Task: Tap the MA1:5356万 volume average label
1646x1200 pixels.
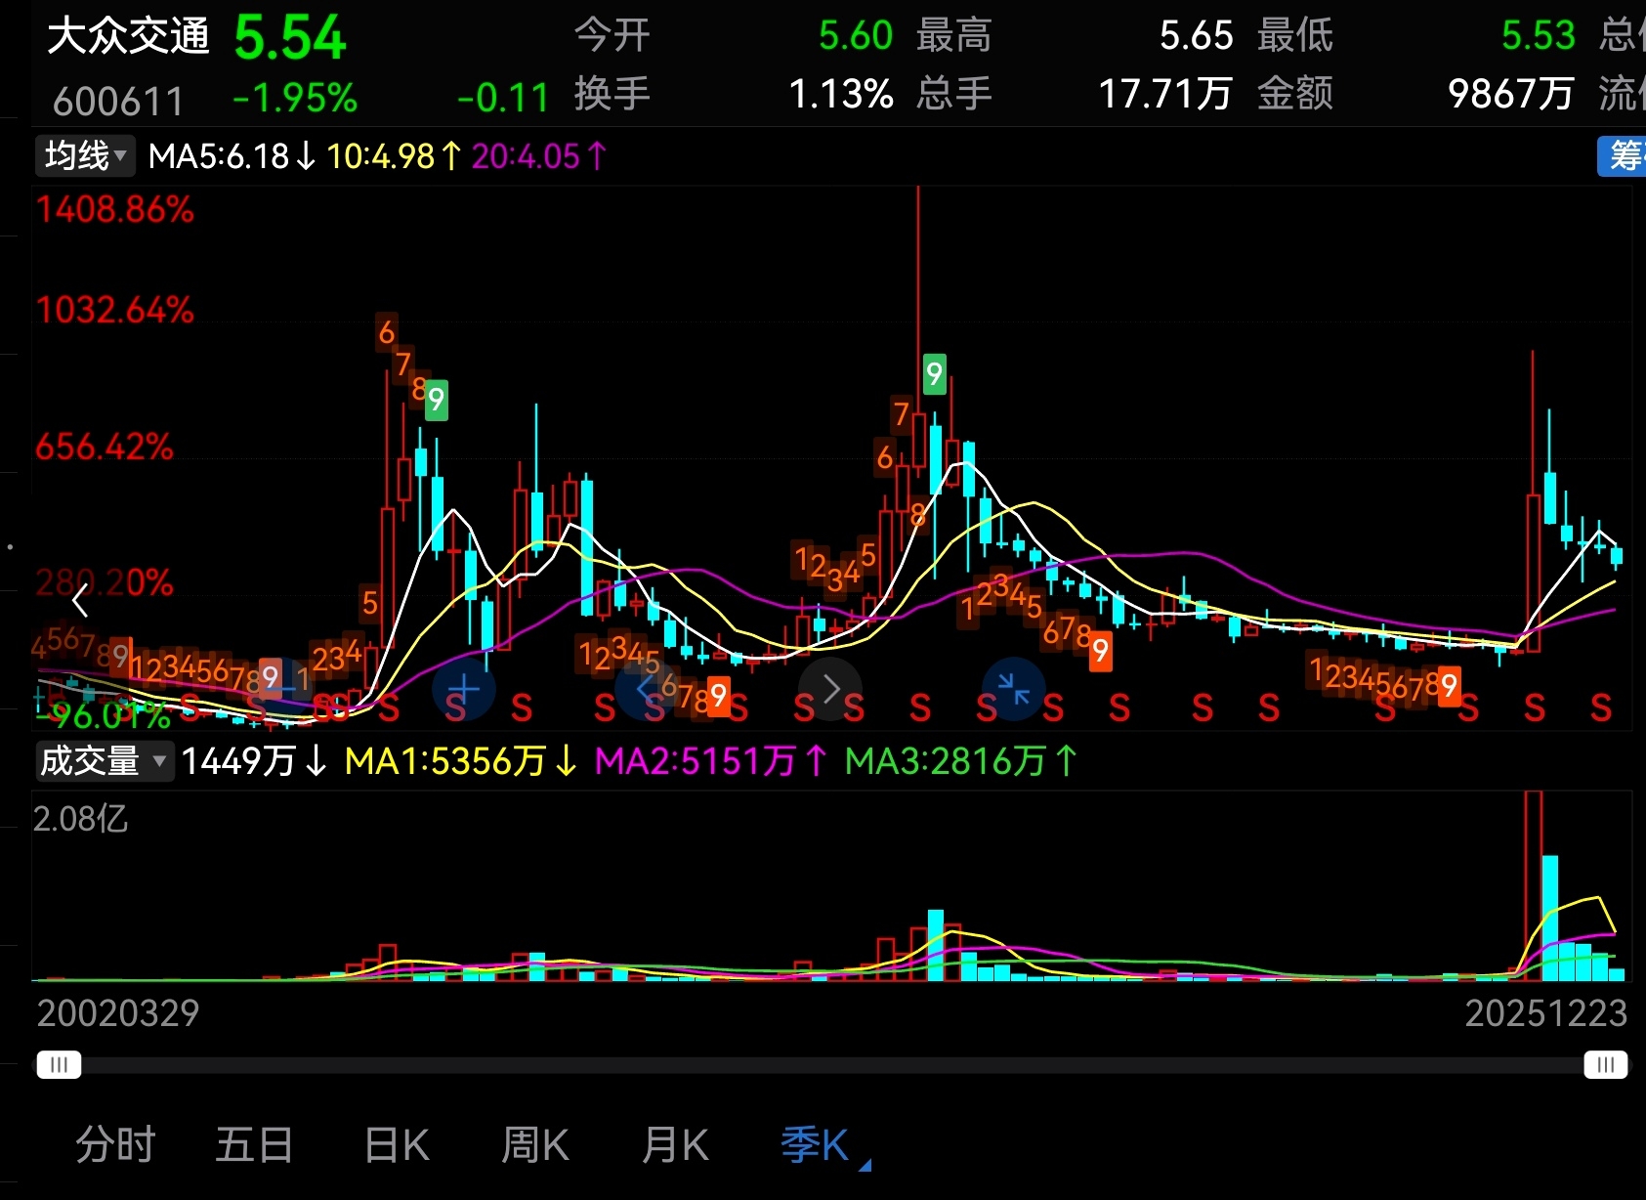Action: coord(460,761)
